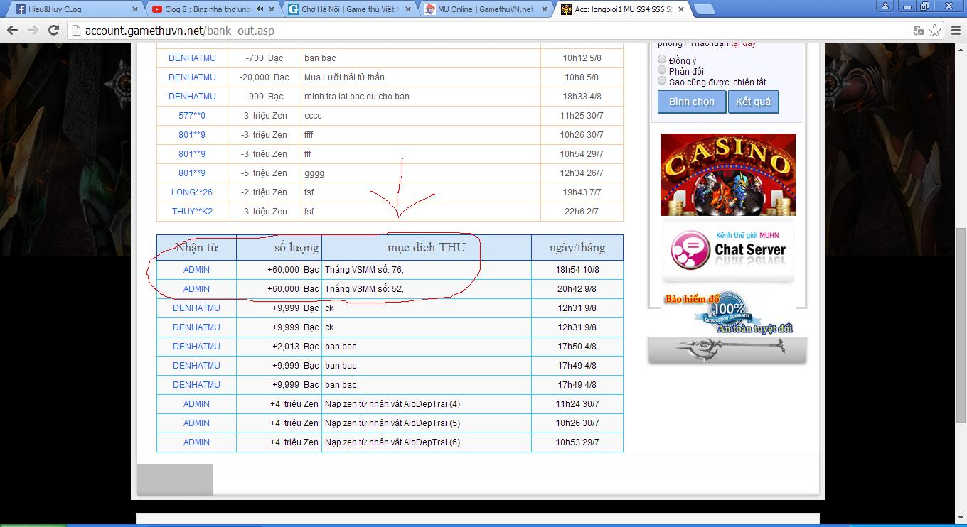Screen dimensions: 967x527
Task: Click ADMIN link in the AloDepTrai (5) row
Action: click(196, 423)
